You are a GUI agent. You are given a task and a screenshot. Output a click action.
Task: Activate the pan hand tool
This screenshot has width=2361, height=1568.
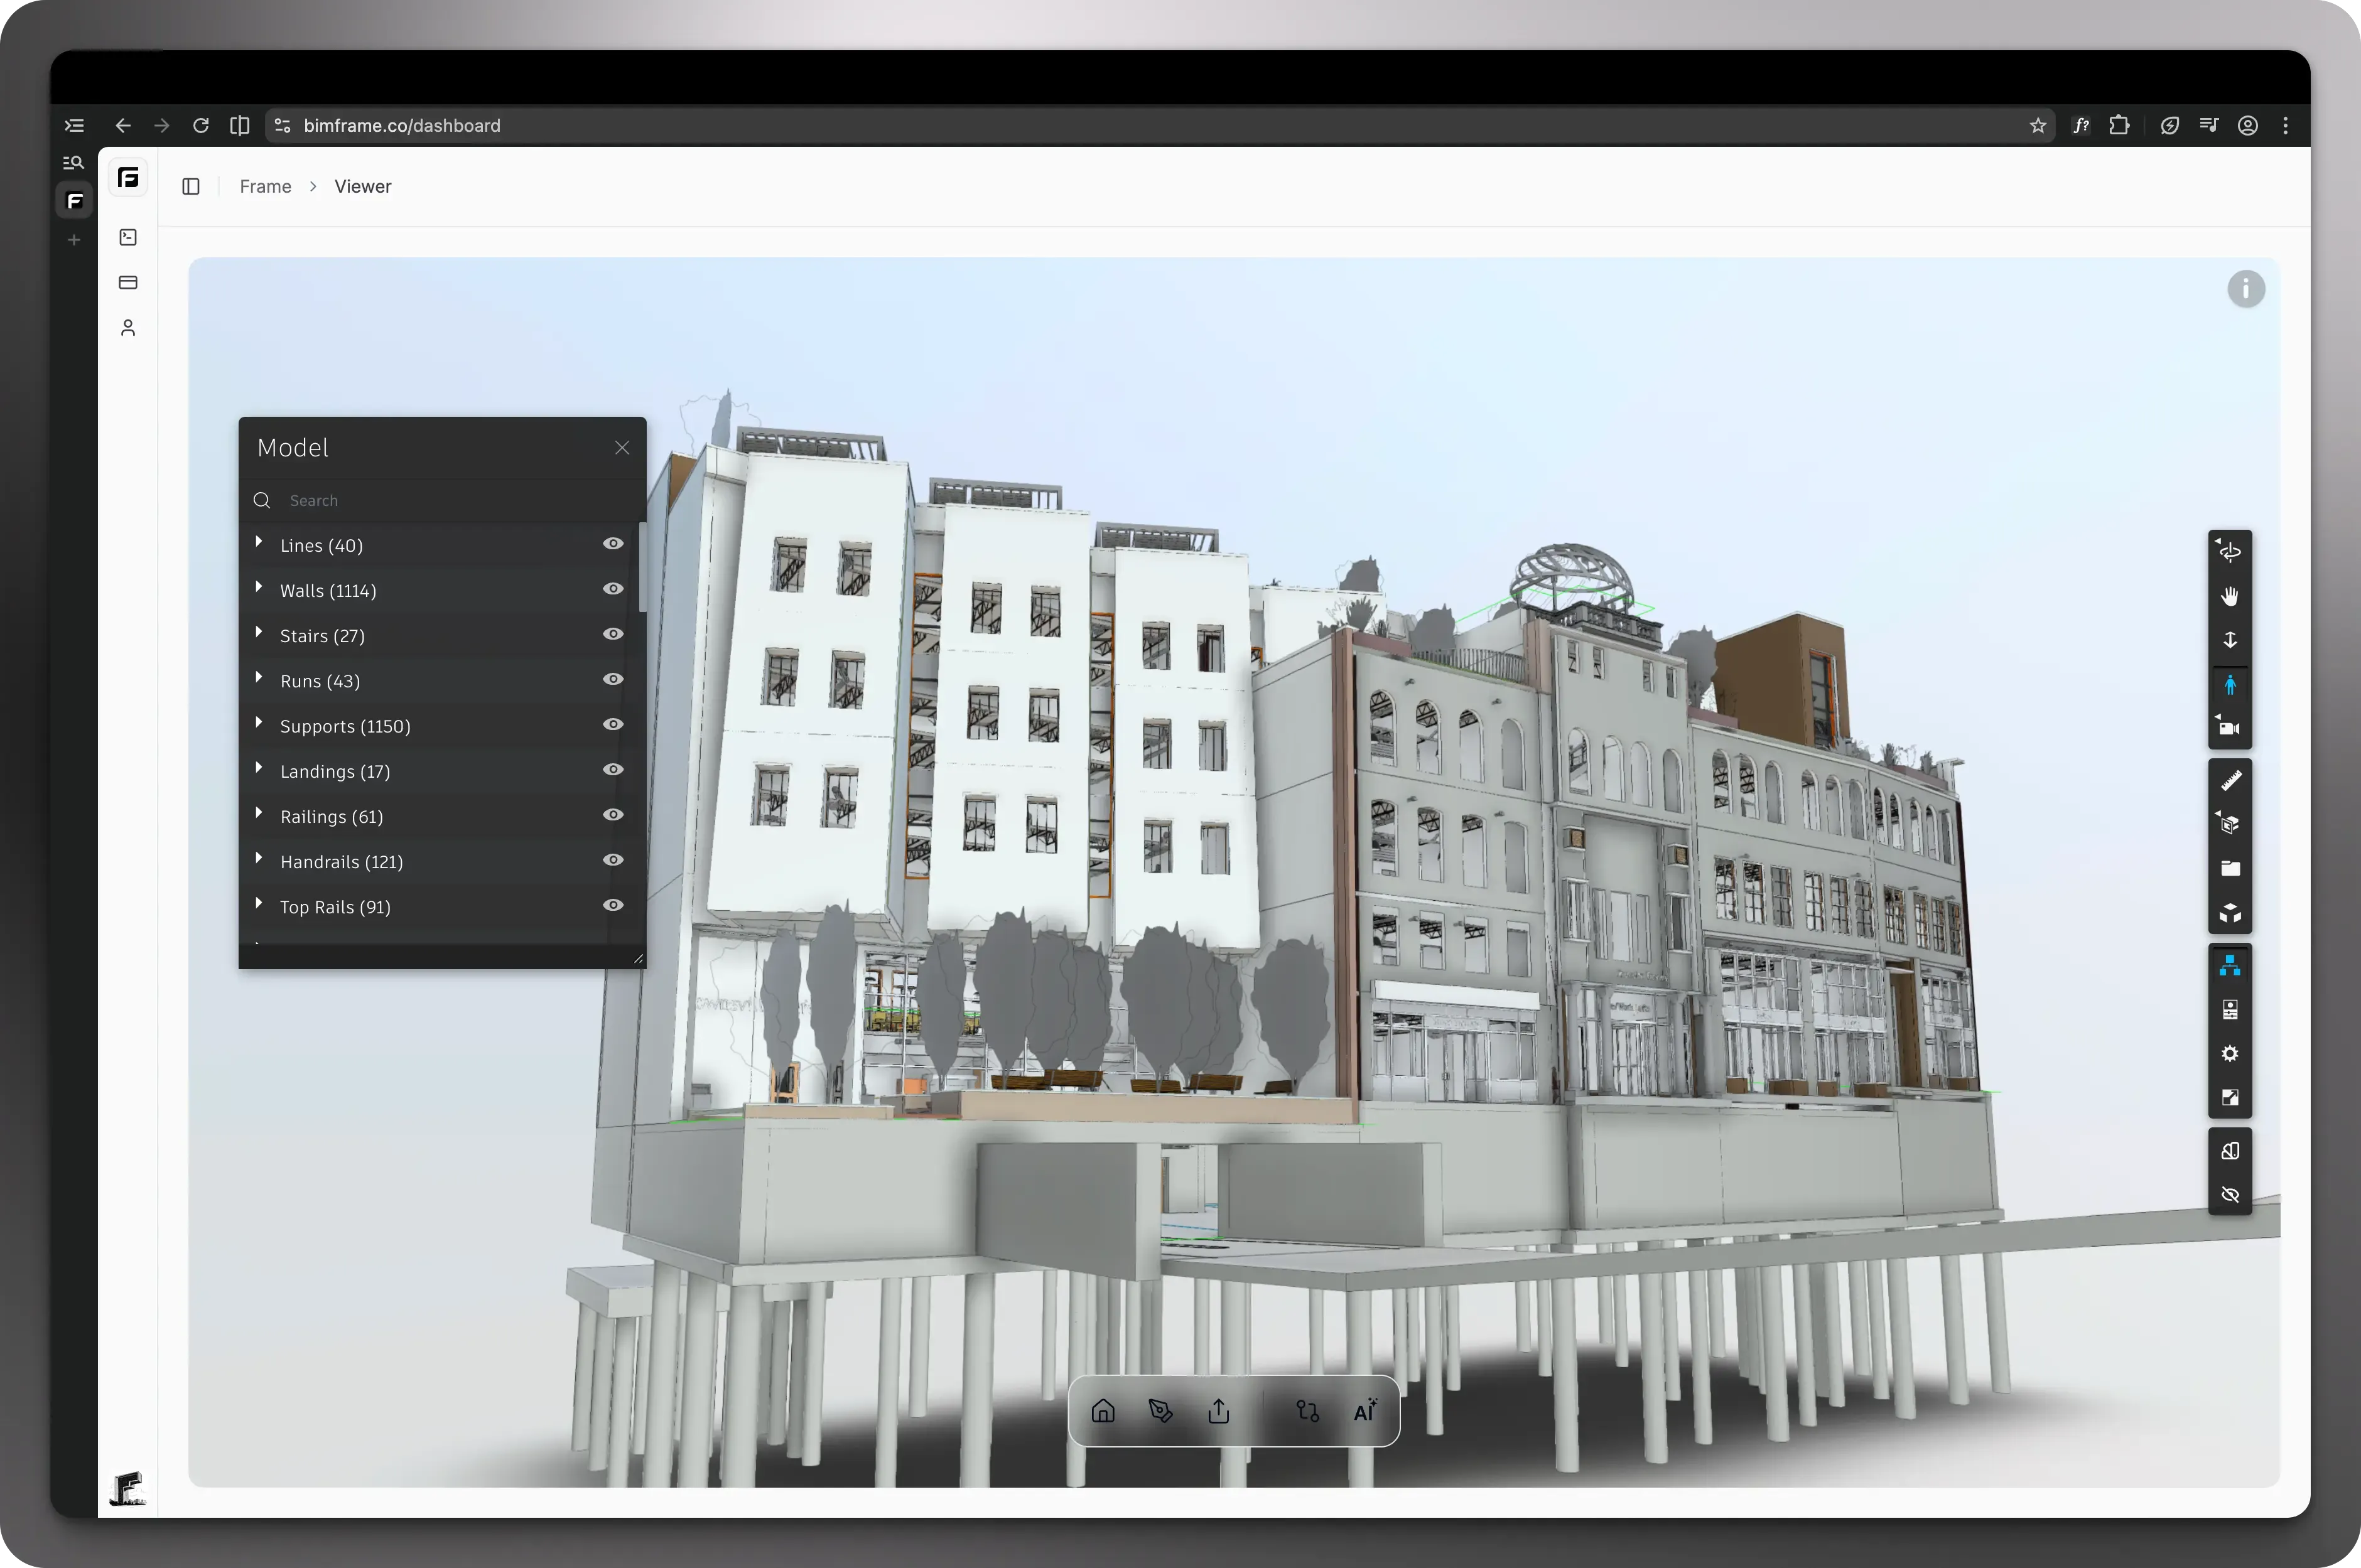pos(2230,595)
